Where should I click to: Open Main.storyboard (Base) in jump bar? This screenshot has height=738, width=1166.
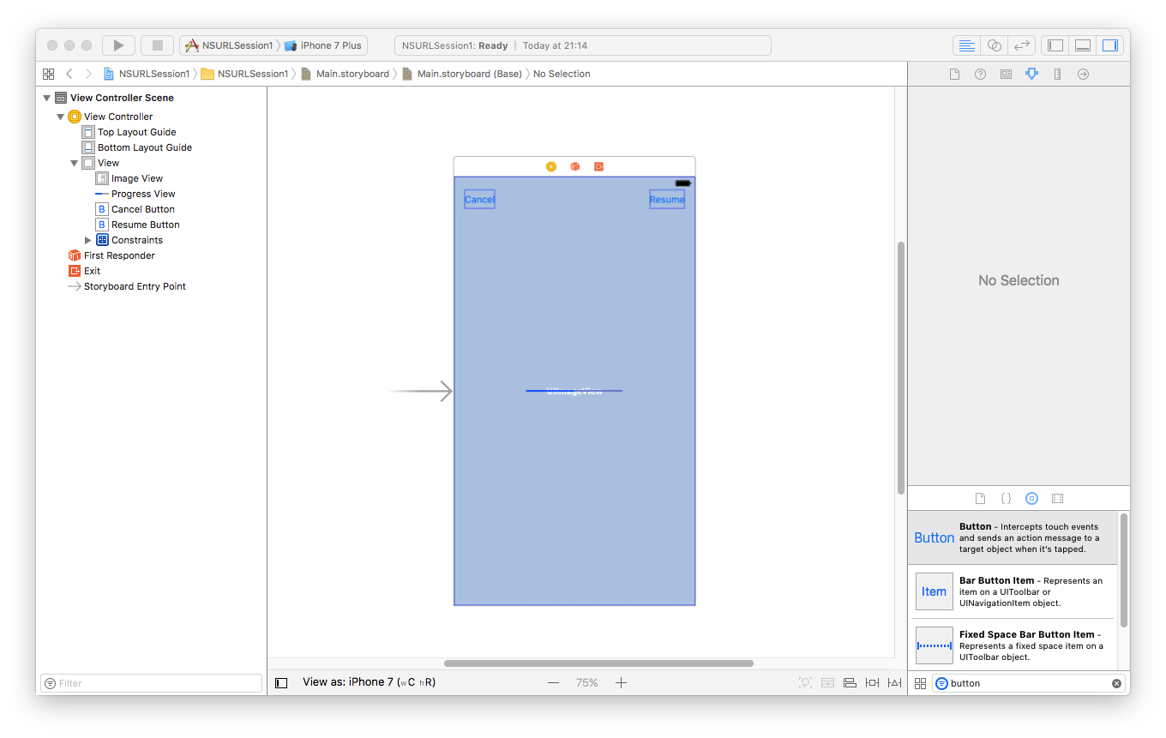coord(462,74)
